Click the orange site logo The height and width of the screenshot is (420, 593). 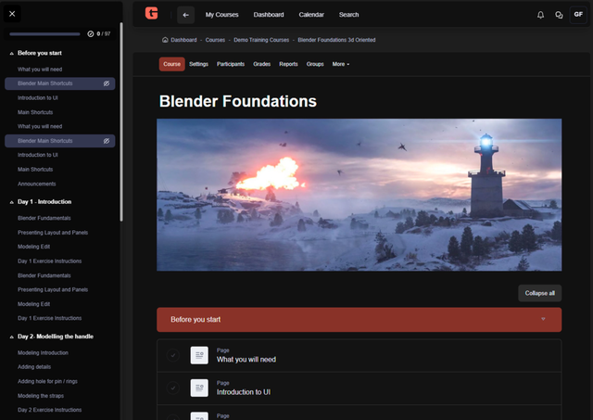click(152, 13)
